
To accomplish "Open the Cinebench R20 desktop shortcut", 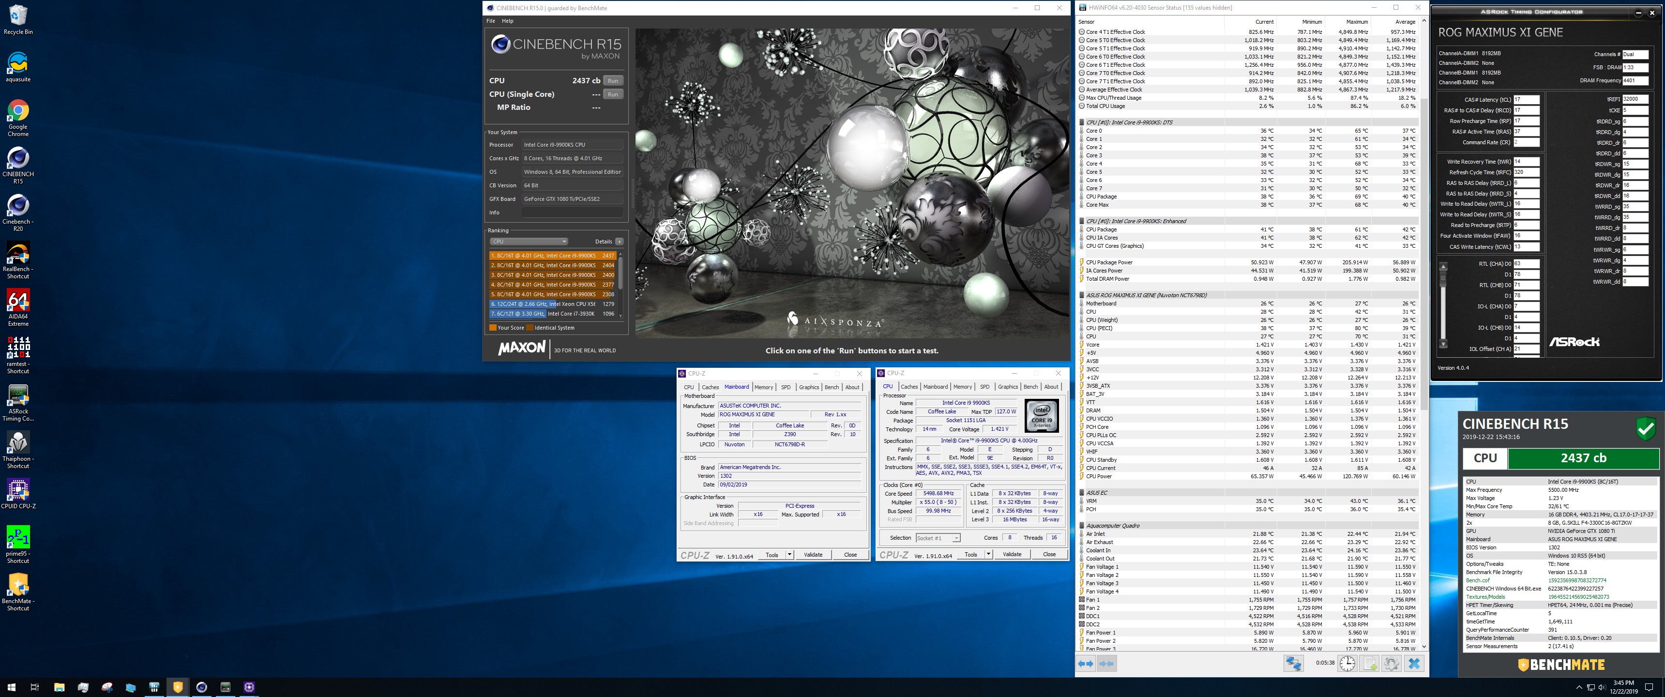I will (x=18, y=212).
